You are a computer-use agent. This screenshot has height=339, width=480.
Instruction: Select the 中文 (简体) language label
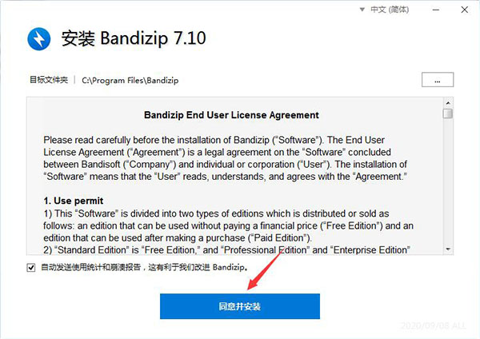tap(390, 10)
